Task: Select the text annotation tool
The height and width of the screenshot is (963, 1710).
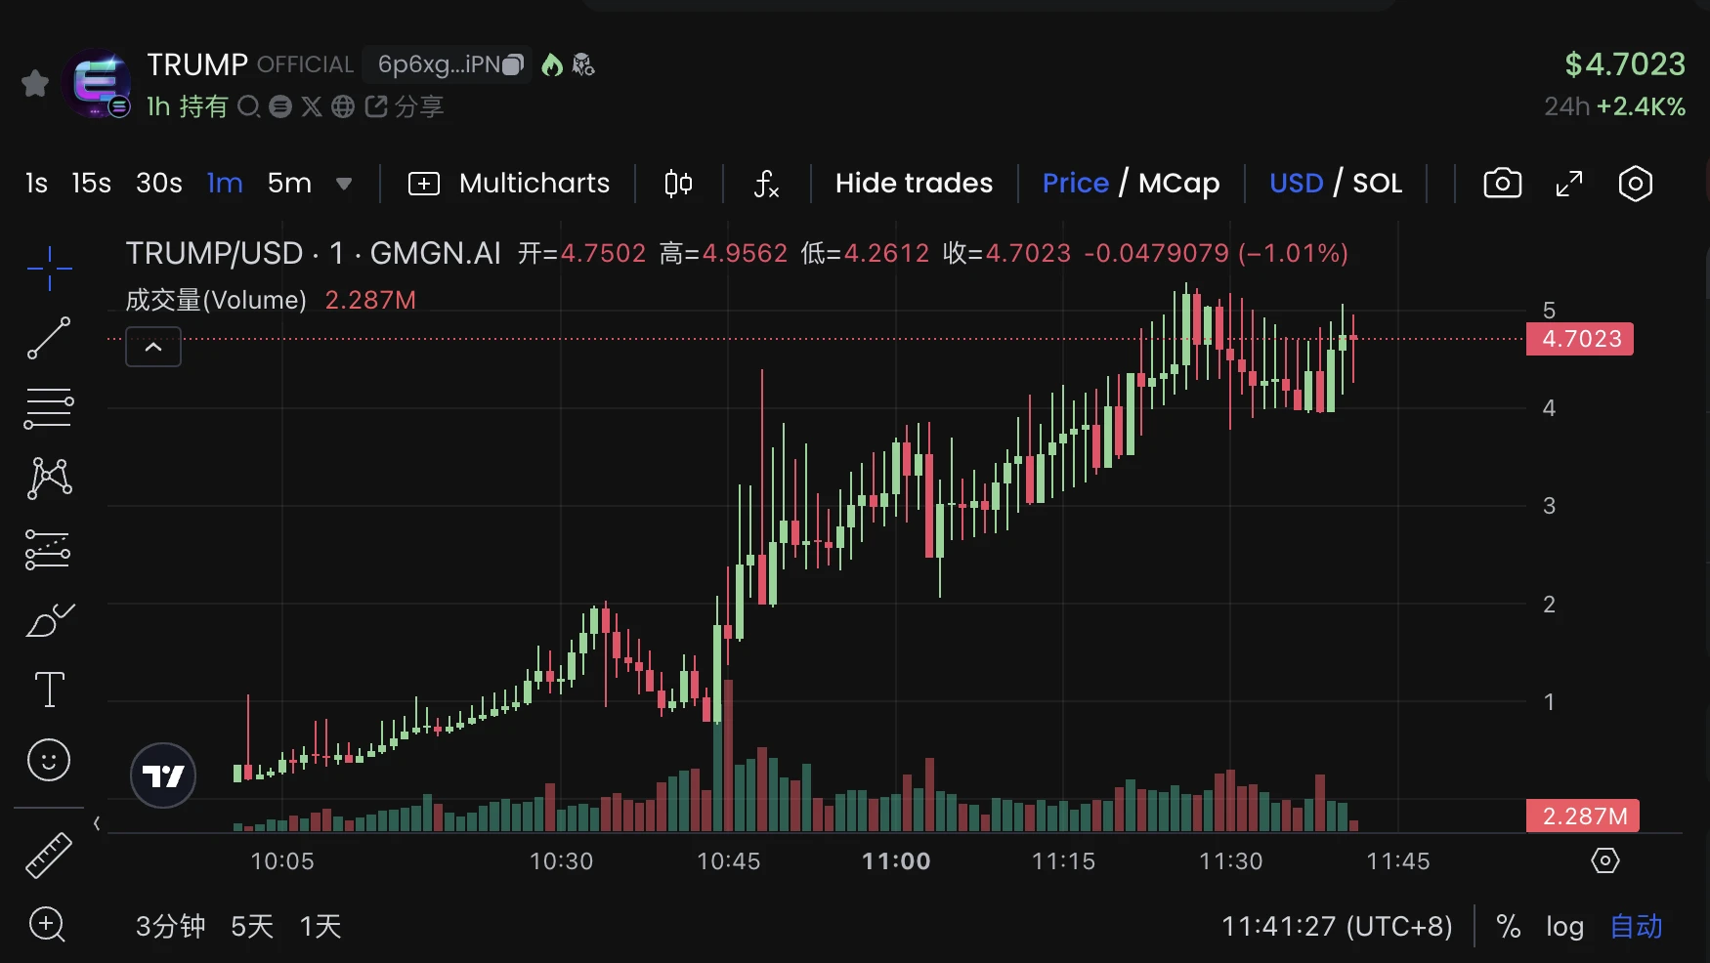Action: tap(49, 690)
